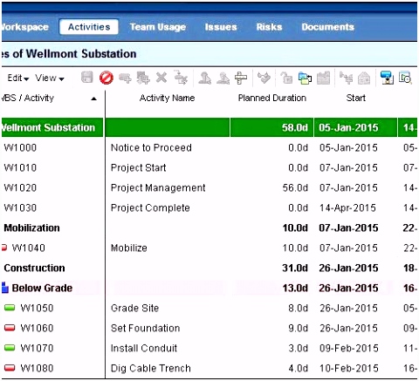Image resolution: width=419 pixels, height=381 pixels.
Task: Click the 31.0d Construction duration cell
Action: point(295,268)
